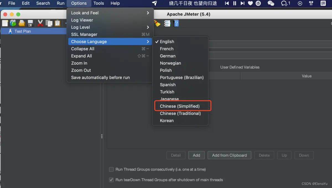This screenshot has width=332, height=188.
Task: Click the panel divider handle dots
Action: (x=102, y=136)
